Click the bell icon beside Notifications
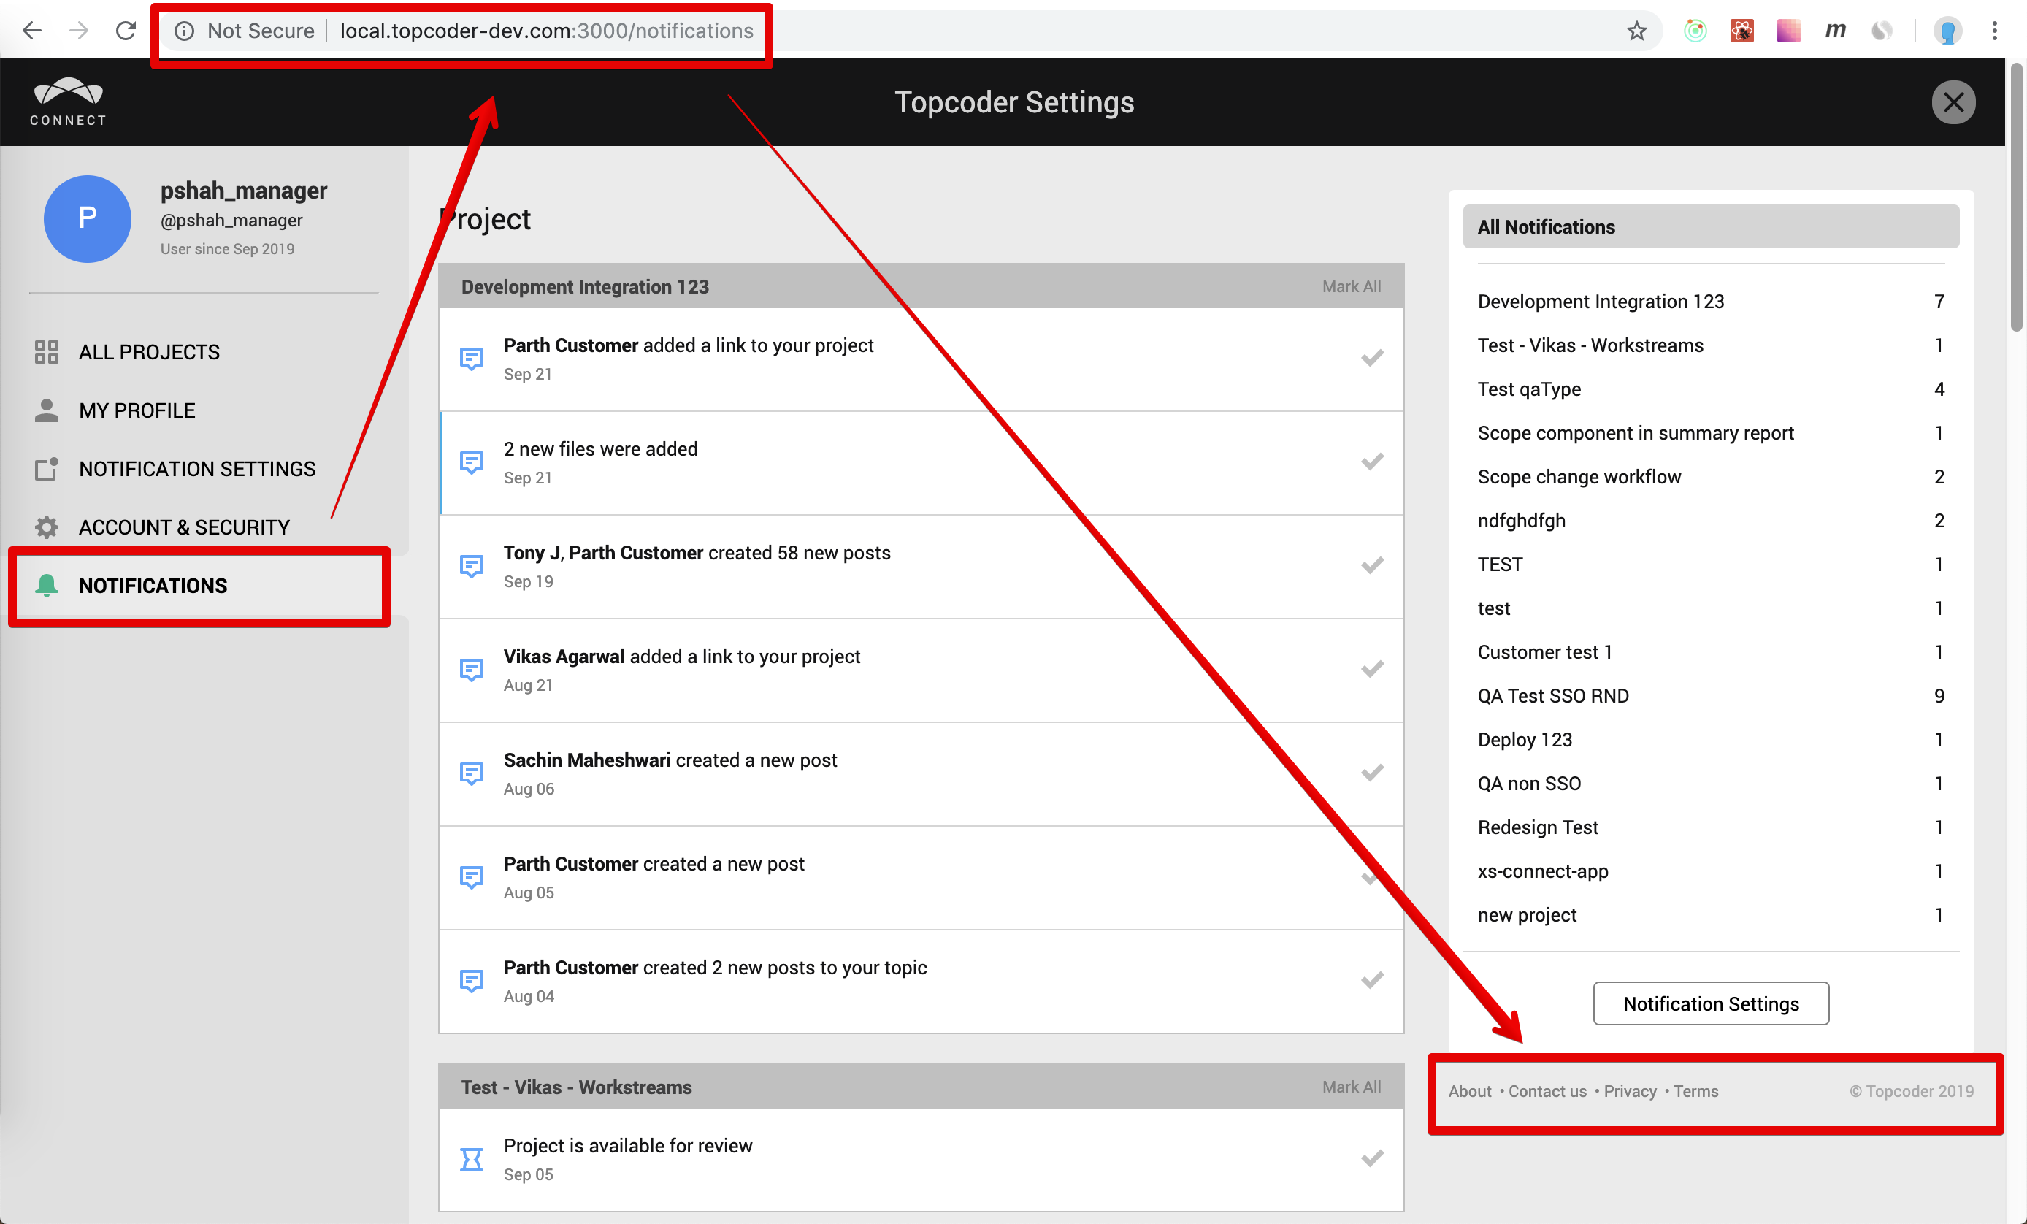The image size is (2027, 1224). [47, 585]
